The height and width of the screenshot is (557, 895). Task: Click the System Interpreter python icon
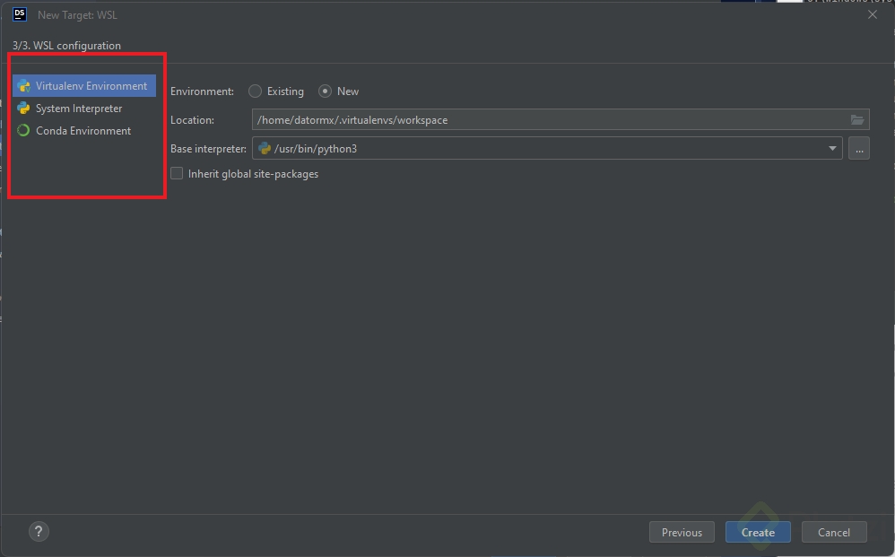pyautogui.click(x=23, y=108)
